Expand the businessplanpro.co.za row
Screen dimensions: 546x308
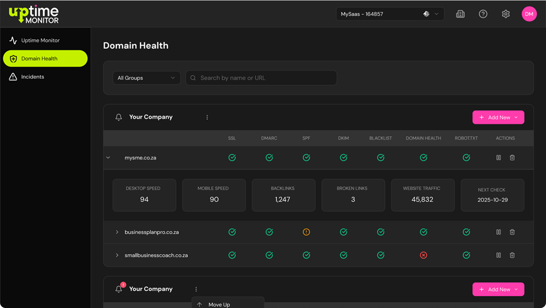click(x=117, y=232)
